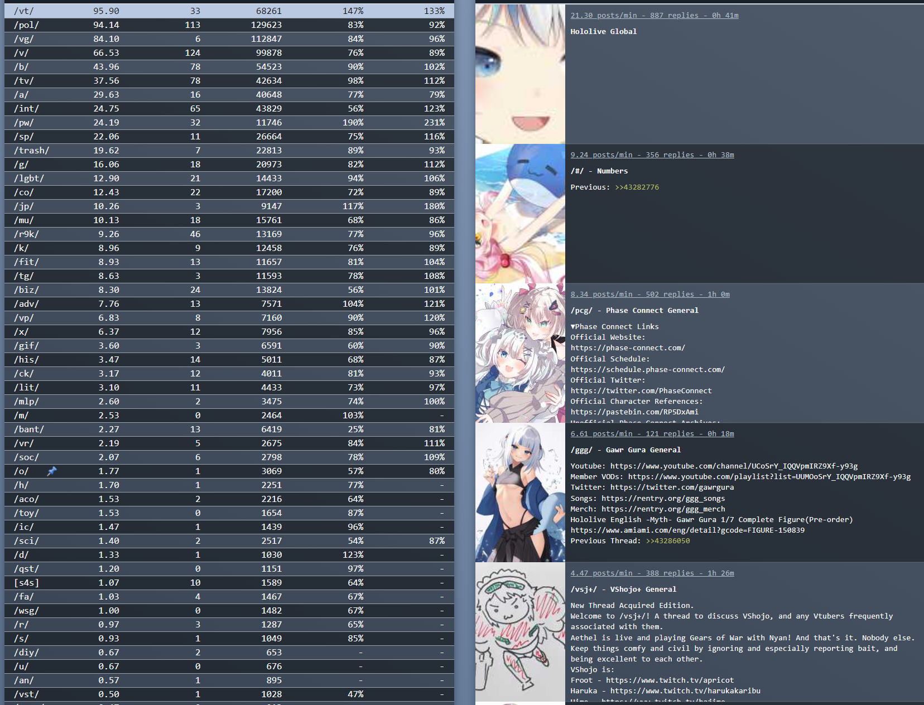Select the /r9k/ board name

(x=26, y=234)
